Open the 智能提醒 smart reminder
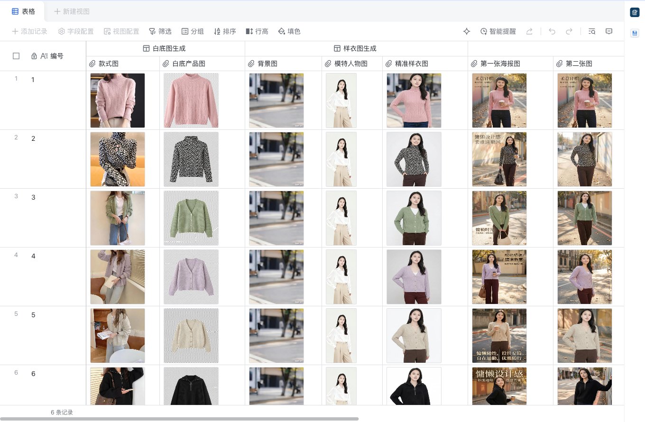 [x=498, y=31]
